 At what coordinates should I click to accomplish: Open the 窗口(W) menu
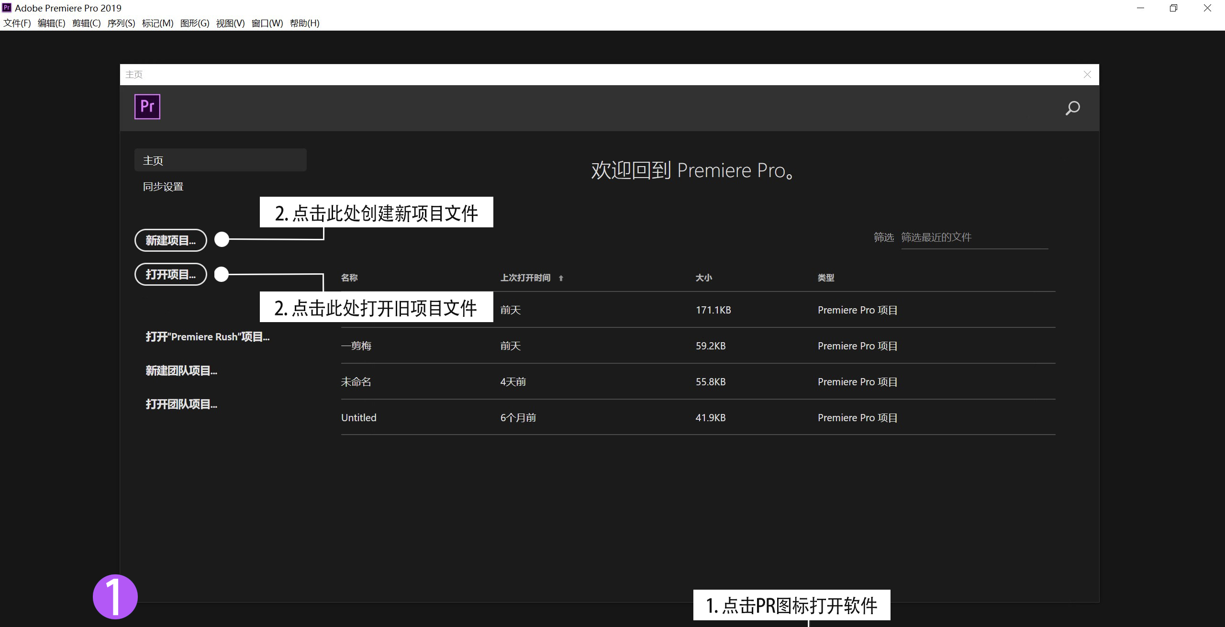click(x=267, y=23)
